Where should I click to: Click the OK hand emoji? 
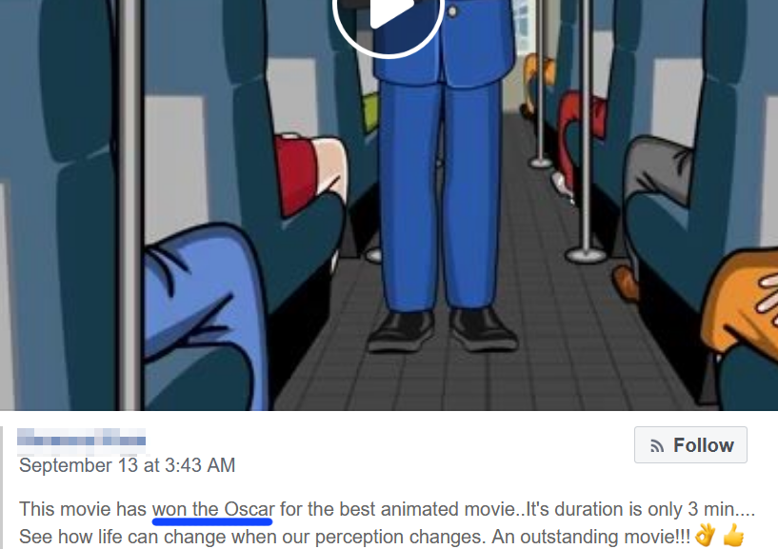click(705, 536)
